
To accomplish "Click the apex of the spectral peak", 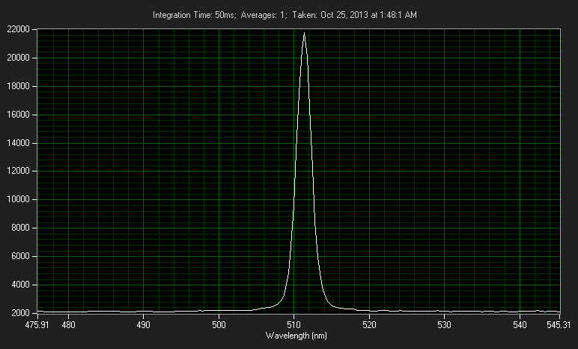I will (x=304, y=33).
